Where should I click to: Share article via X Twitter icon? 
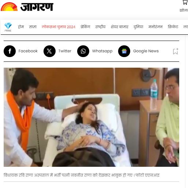coord(49,51)
